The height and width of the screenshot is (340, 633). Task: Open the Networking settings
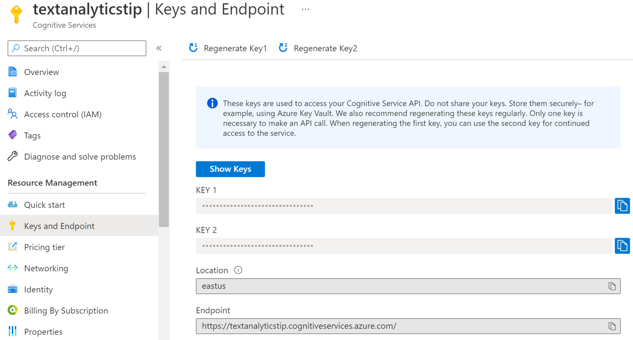click(x=46, y=268)
